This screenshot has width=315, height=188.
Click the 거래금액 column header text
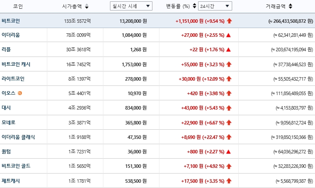coord(275,7)
